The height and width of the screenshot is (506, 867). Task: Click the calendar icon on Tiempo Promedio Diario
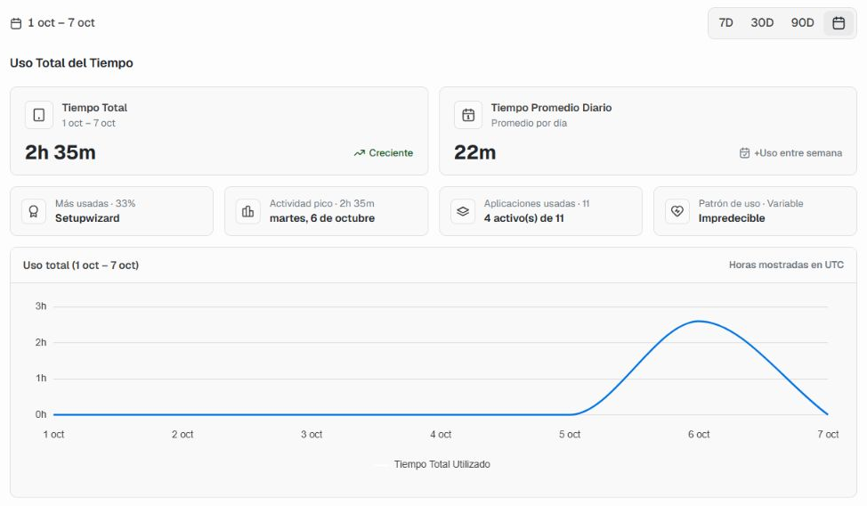[468, 115]
